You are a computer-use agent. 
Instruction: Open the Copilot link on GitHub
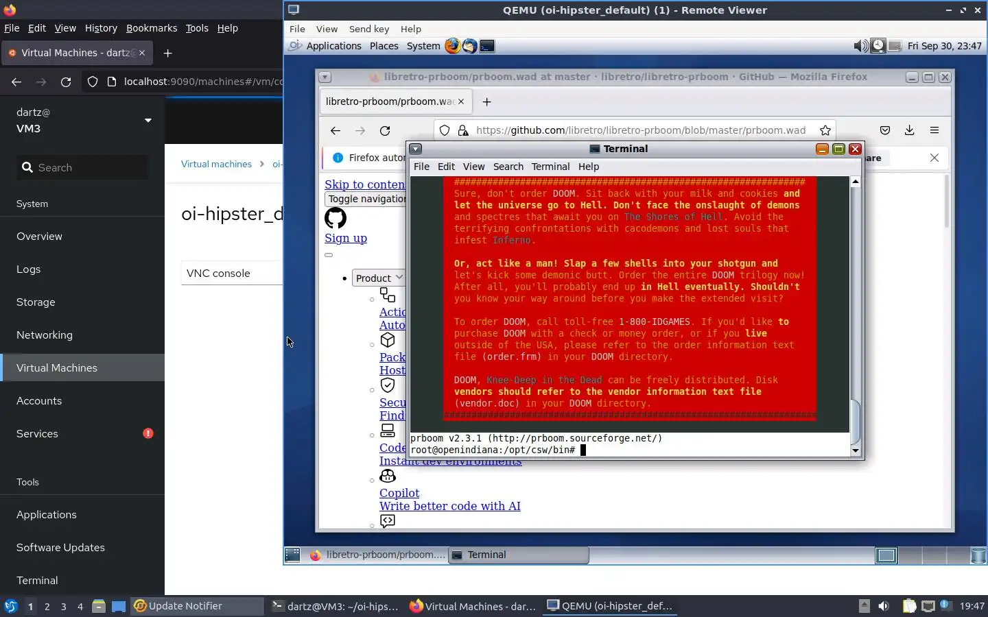point(399,493)
